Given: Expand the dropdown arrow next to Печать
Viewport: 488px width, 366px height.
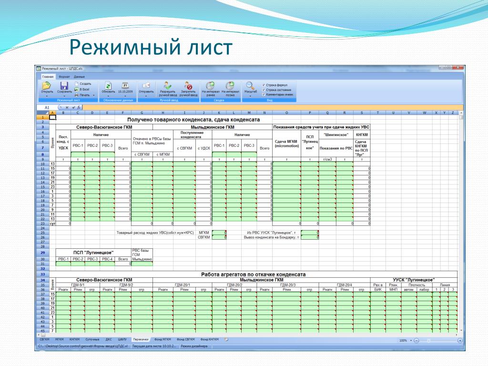Looking at the screenshot, I should tap(94, 95).
